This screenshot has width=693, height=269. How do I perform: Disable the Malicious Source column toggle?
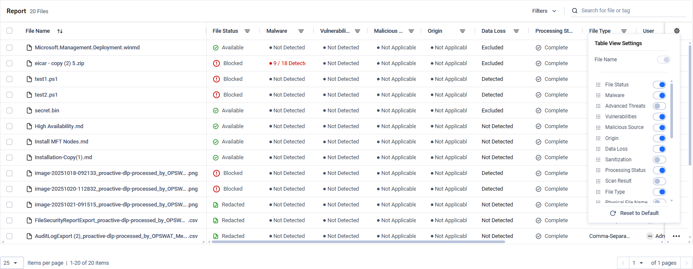659,127
